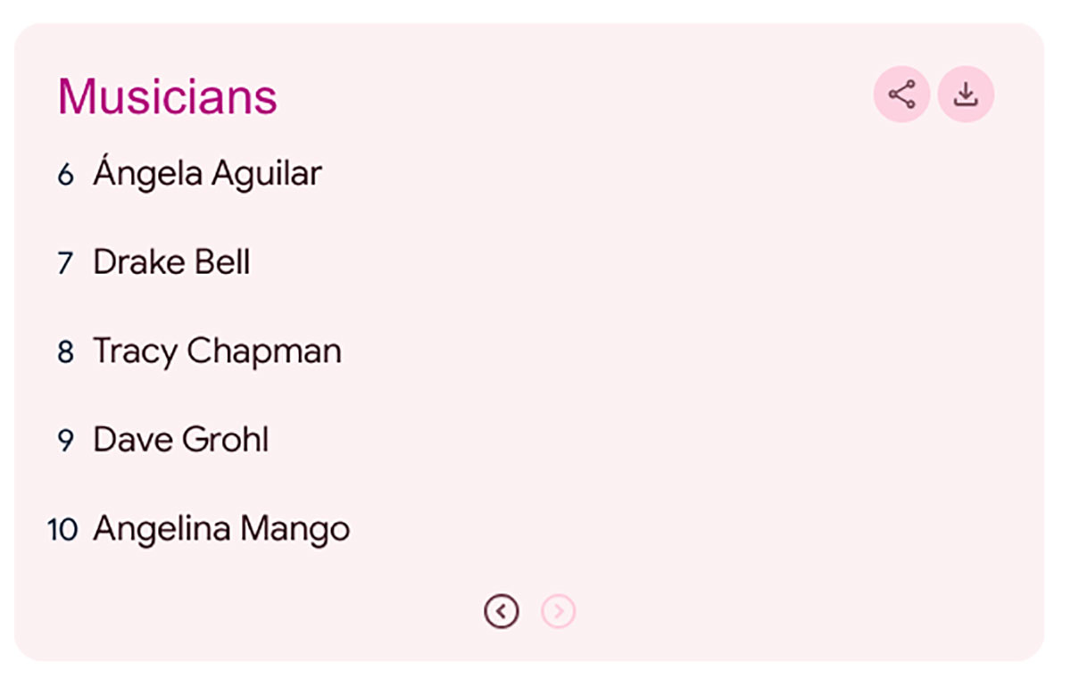Select Ángela Aguilar from the list

(x=207, y=173)
